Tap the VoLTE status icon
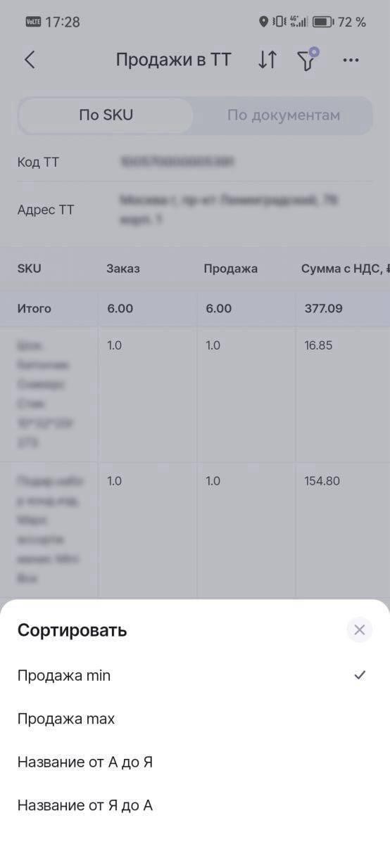 [33, 22]
